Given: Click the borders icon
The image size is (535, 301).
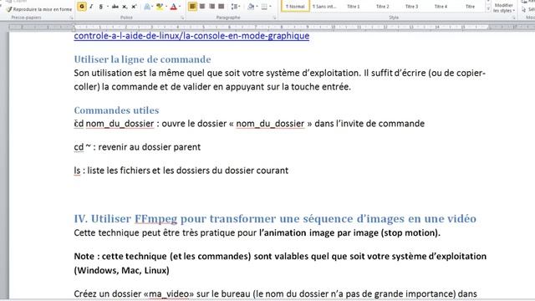Looking at the screenshot, I should point(264,7).
